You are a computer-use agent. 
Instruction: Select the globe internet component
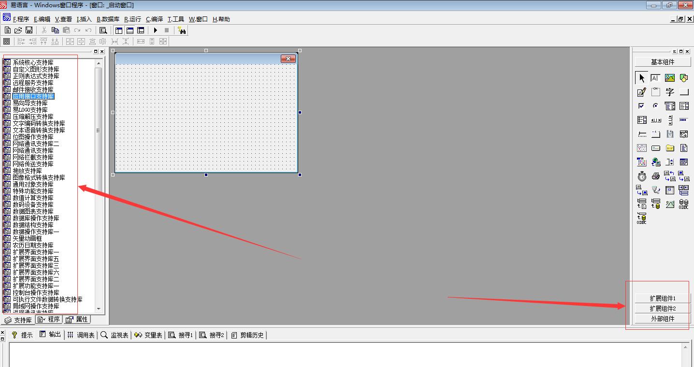point(655,162)
